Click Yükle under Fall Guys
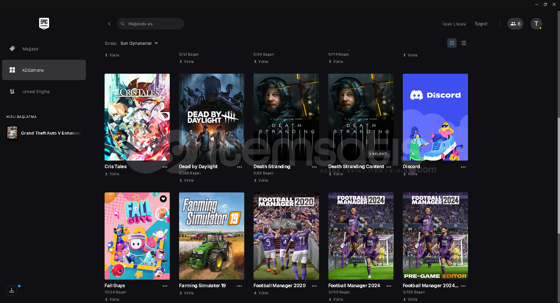Image resolution: width=560 pixels, height=303 pixels. point(112,299)
